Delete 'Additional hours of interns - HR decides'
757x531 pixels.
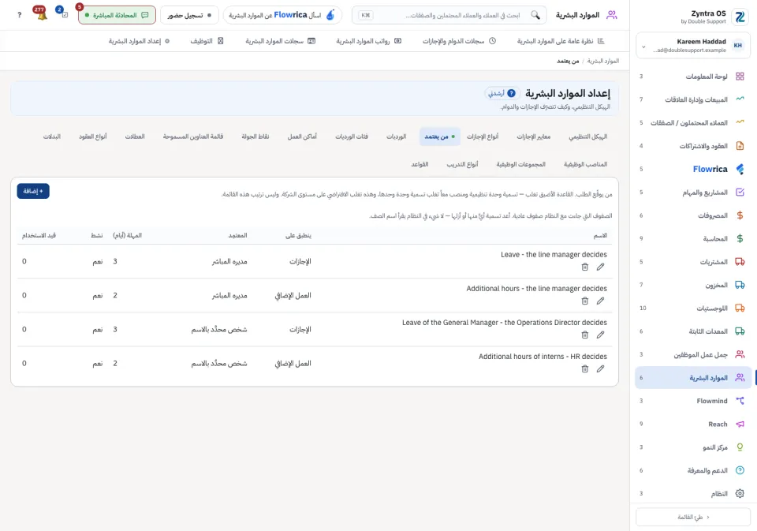tap(584, 368)
